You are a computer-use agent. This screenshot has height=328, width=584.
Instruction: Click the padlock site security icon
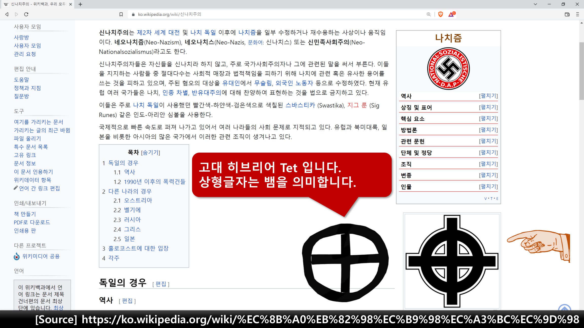(x=133, y=14)
